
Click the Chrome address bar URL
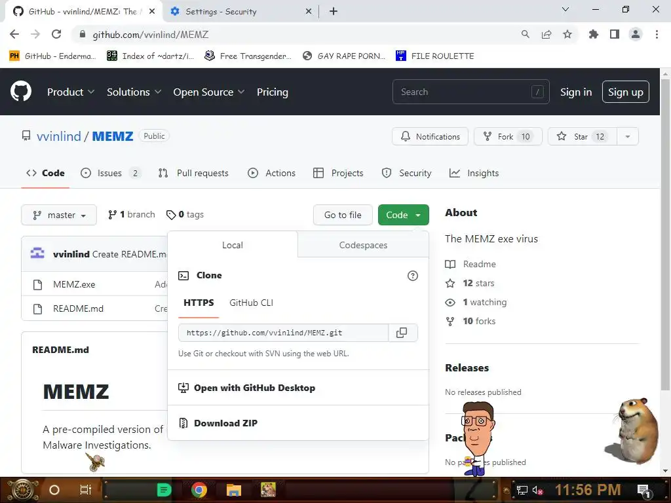tap(151, 35)
